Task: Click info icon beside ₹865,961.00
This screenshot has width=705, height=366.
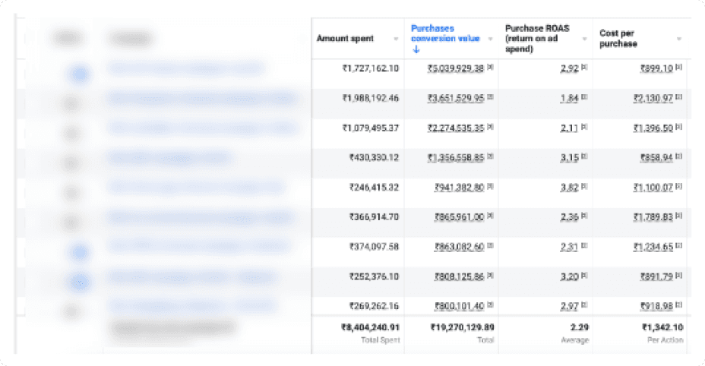Action: [x=491, y=216]
